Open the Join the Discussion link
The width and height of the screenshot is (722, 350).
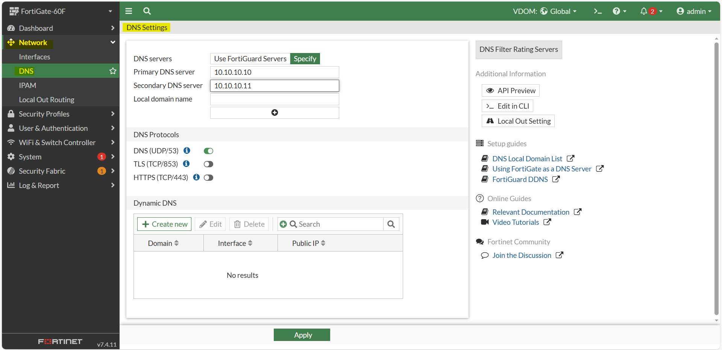coord(522,255)
